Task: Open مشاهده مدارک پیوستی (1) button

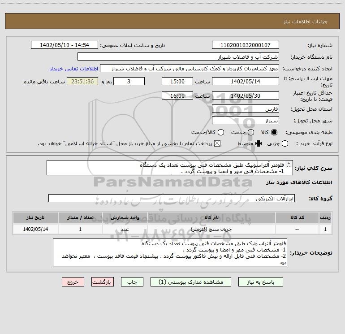Action: pyautogui.click(x=191, y=282)
